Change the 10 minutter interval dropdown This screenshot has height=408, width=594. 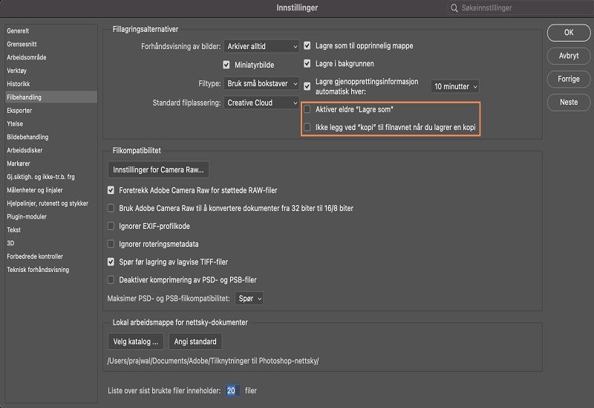pyautogui.click(x=455, y=86)
